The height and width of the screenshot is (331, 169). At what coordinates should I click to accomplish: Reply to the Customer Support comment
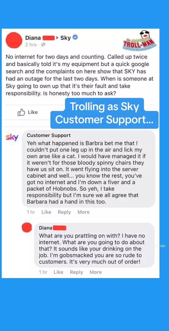coord(64,212)
